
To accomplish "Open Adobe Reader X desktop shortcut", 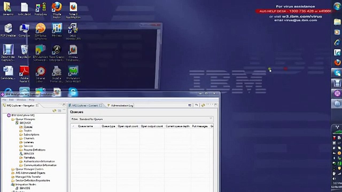I will pyautogui.click(x=24, y=74).
